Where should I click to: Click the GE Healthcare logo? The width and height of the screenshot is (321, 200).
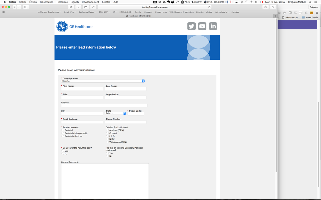tap(75, 27)
